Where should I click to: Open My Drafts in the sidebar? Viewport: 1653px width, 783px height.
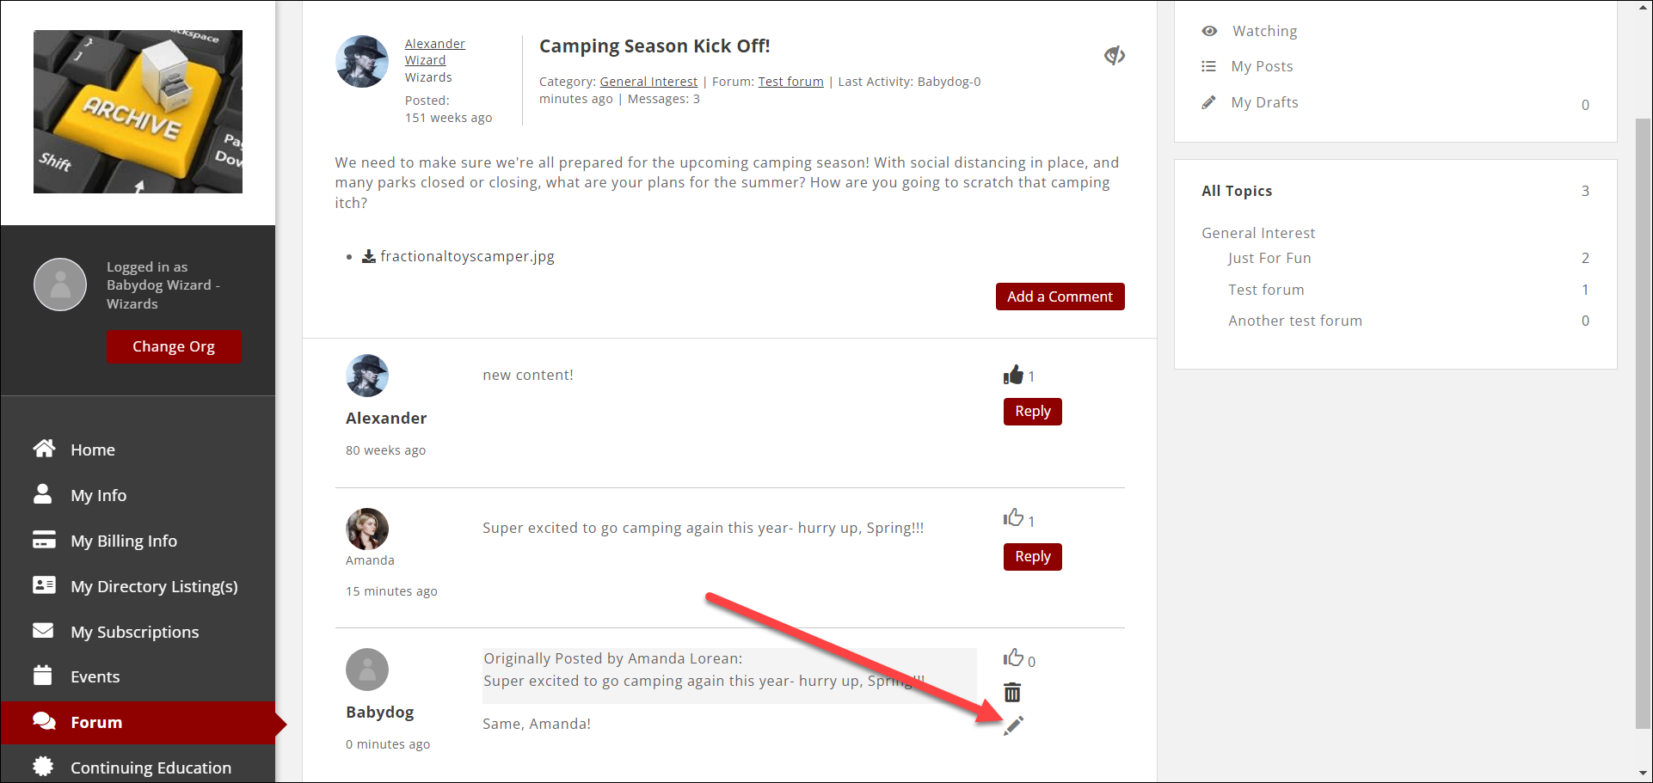click(x=1263, y=102)
